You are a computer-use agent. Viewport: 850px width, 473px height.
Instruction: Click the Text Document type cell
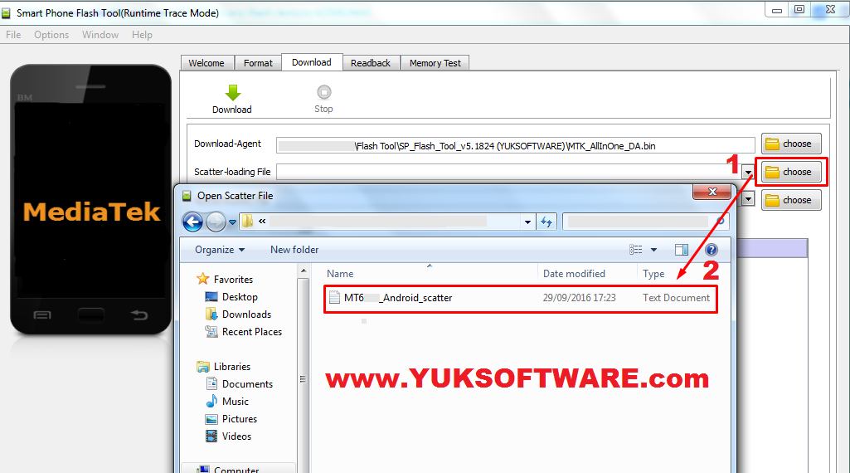(676, 298)
